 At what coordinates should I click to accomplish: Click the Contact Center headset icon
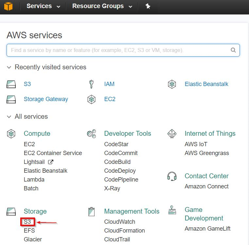172,176
